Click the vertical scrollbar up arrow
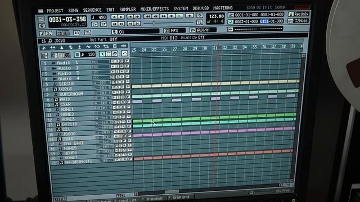This screenshot has width=360, height=202. pos(304,56)
